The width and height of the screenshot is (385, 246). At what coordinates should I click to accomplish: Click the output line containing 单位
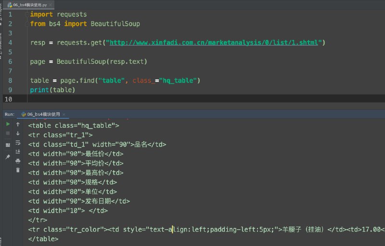click(x=73, y=192)
